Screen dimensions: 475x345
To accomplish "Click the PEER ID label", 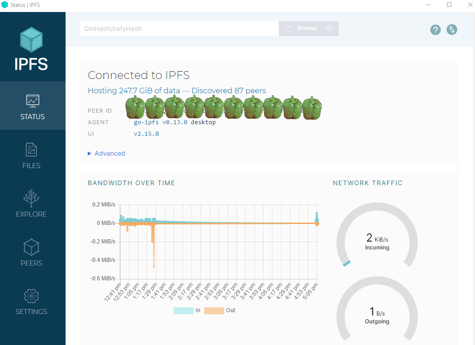I will tap(100, 111).
